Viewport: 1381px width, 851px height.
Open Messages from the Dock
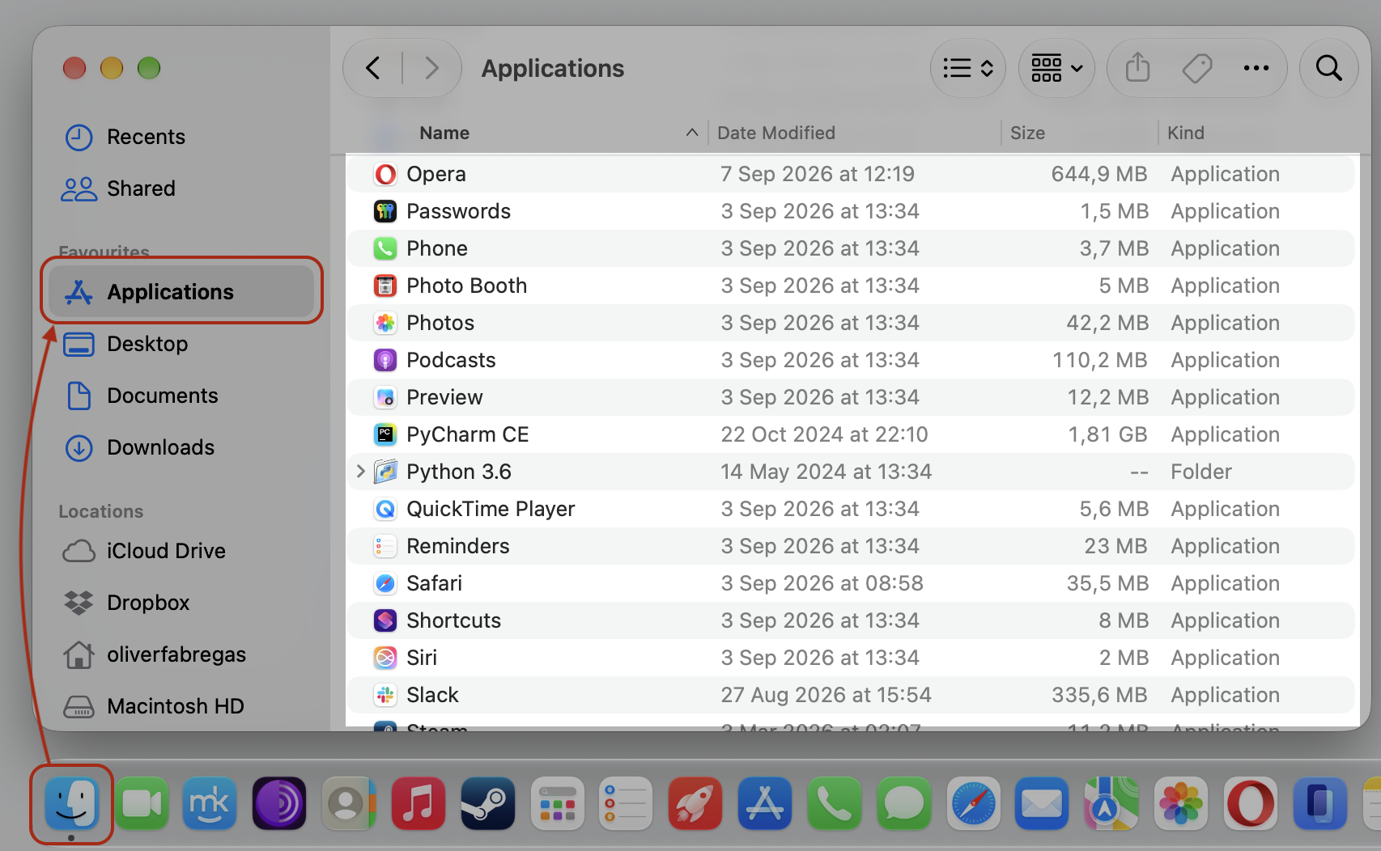click(903, 804)
